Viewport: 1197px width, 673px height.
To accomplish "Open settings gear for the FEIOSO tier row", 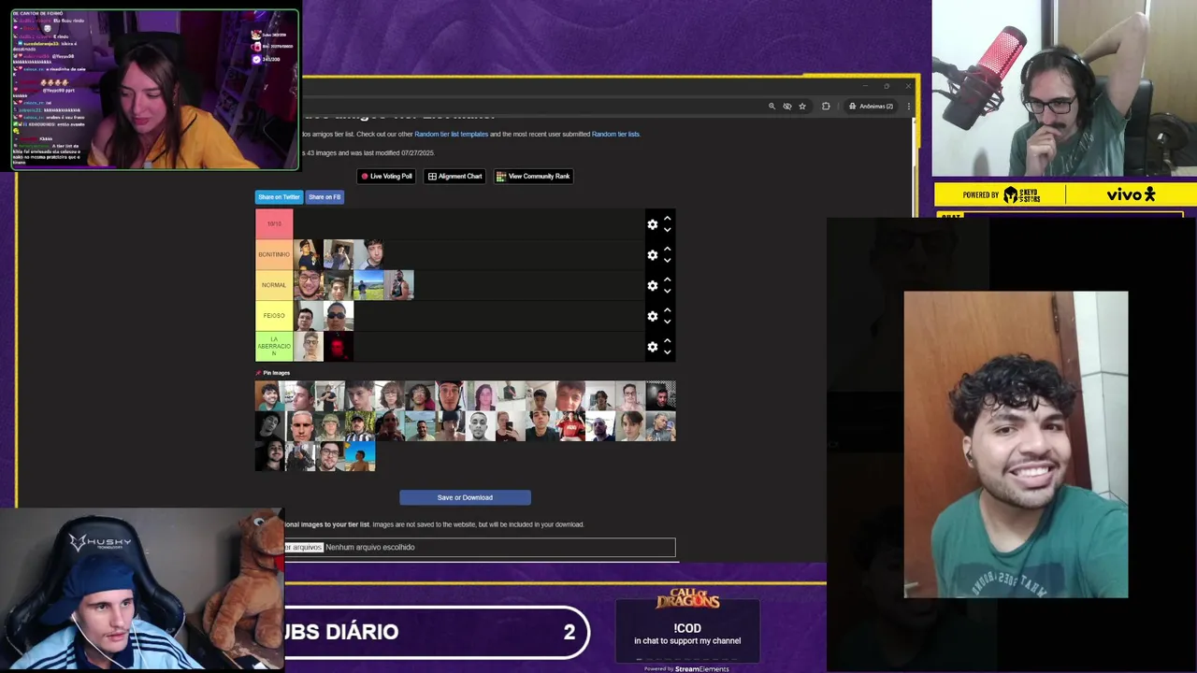I will pos(652,316).
